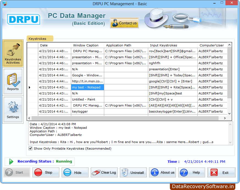
Task: Click keystrokes cell '[Ctrl][Ctrl] + v'
Action: [173, 99]
